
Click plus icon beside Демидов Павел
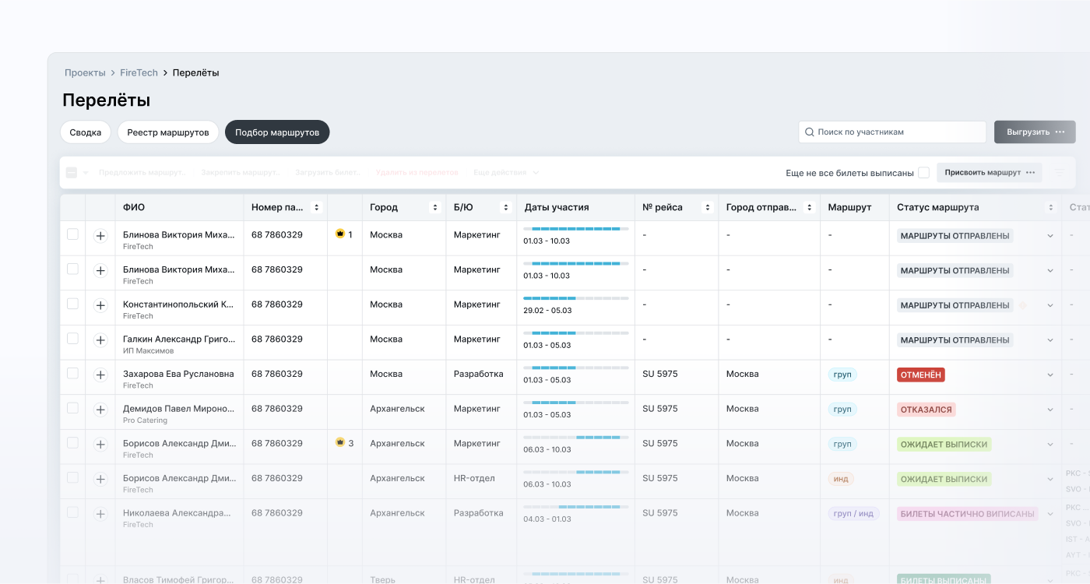[x=100, y=410]
